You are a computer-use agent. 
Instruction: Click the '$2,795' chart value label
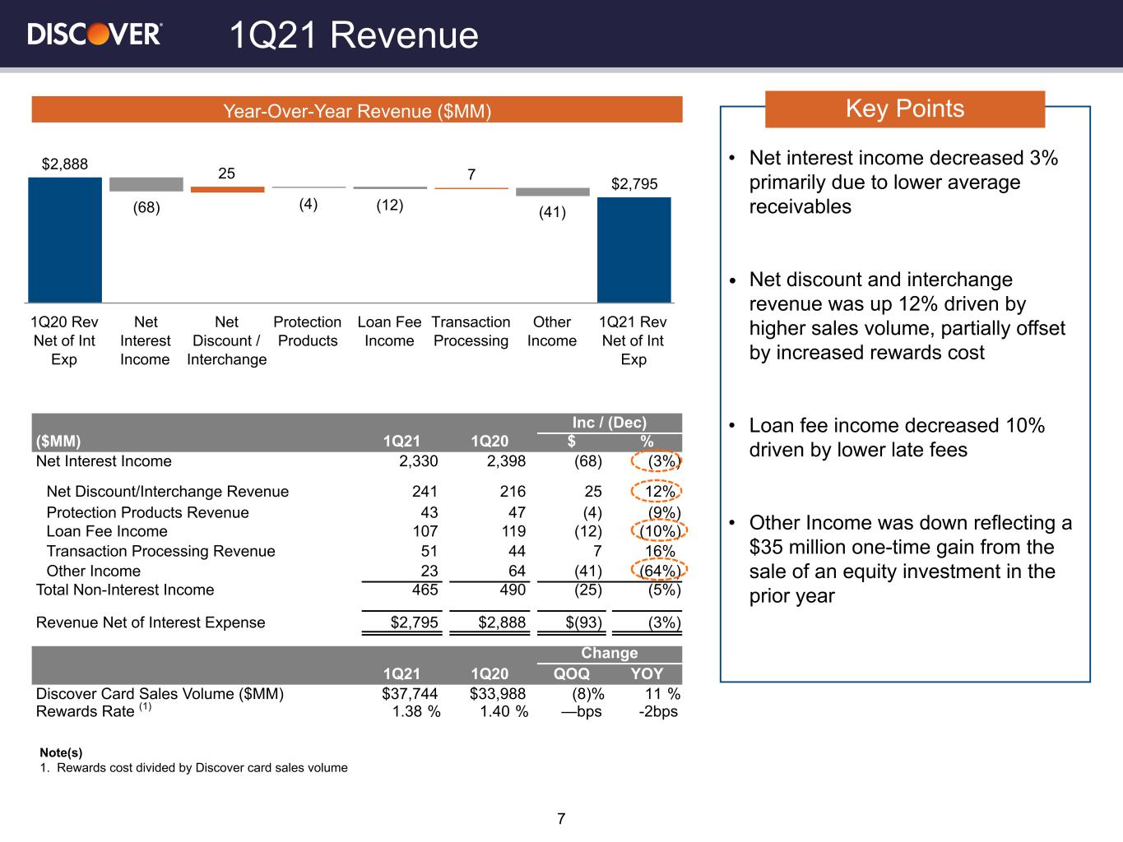coord(634,183)
